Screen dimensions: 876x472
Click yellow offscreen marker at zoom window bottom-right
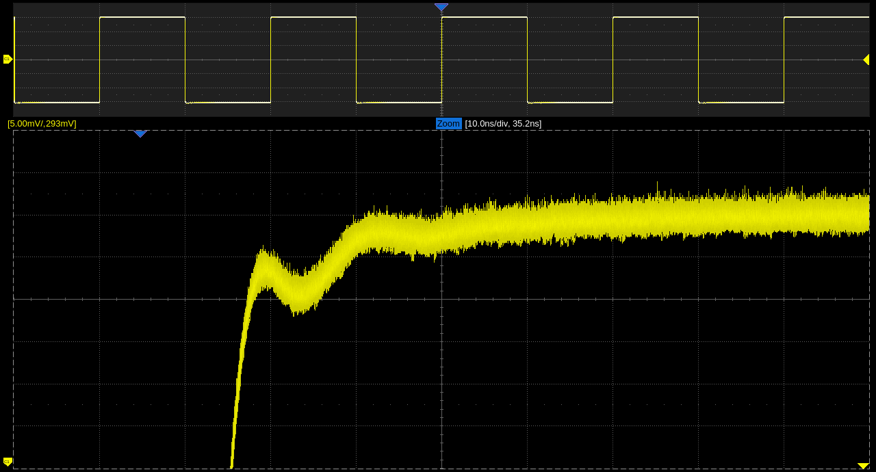tap(863, 466)
